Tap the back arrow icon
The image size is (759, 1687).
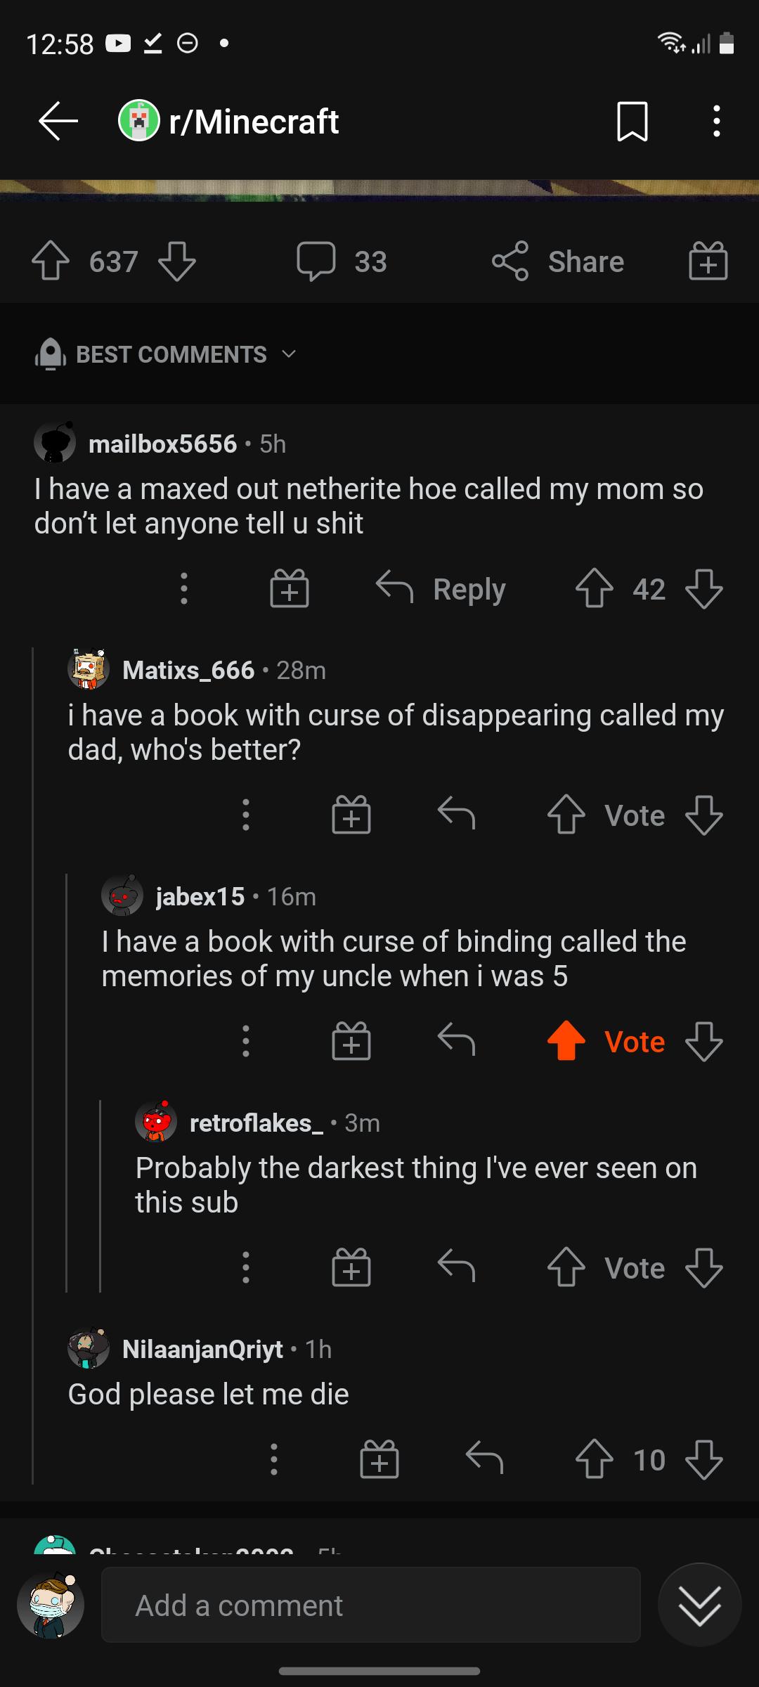[58, 121]
